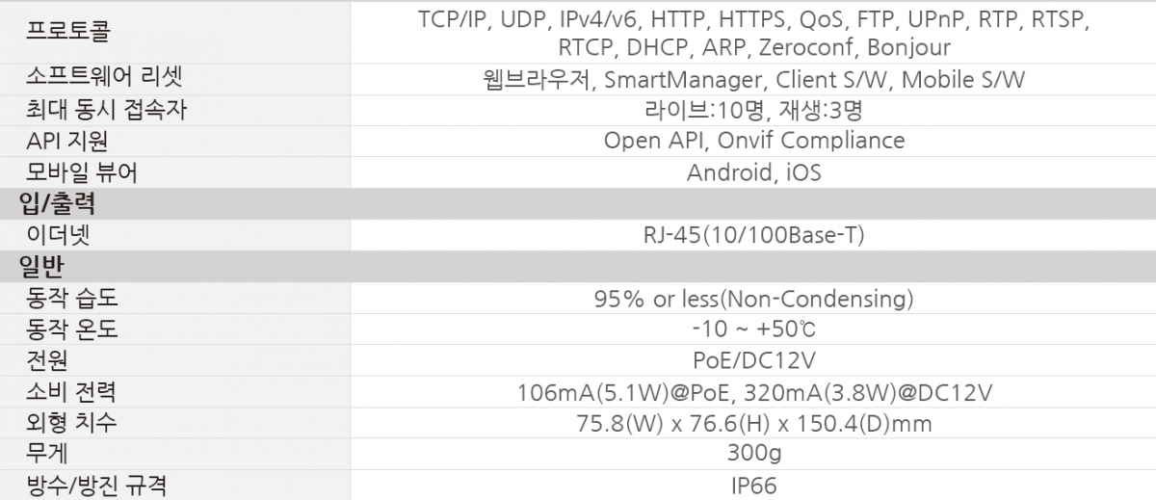Select the 소프트웨어 리셋 label

click(x=105, y=79)
